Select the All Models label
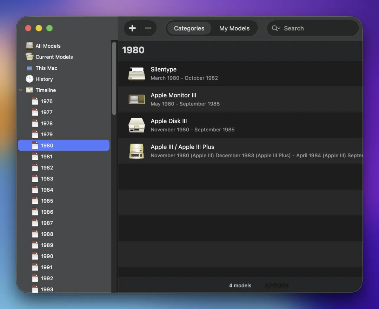Viewport: 379px width, 309px height. pyautogui.click(x=48, y=46)
